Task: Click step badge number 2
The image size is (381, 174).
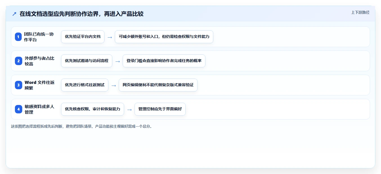Action: (x=18, y=61)
